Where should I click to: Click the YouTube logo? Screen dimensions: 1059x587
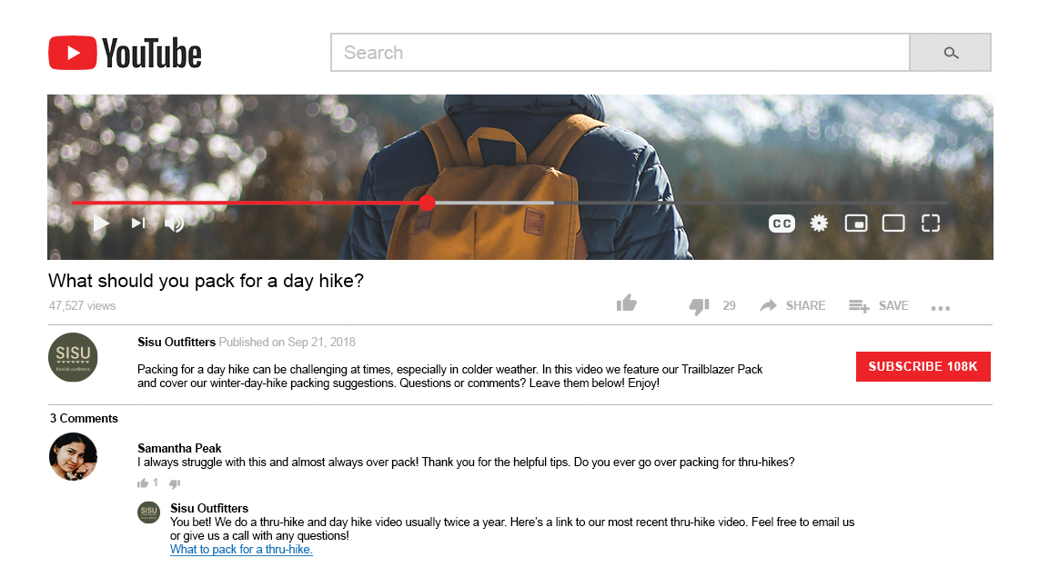pos(125,53)
